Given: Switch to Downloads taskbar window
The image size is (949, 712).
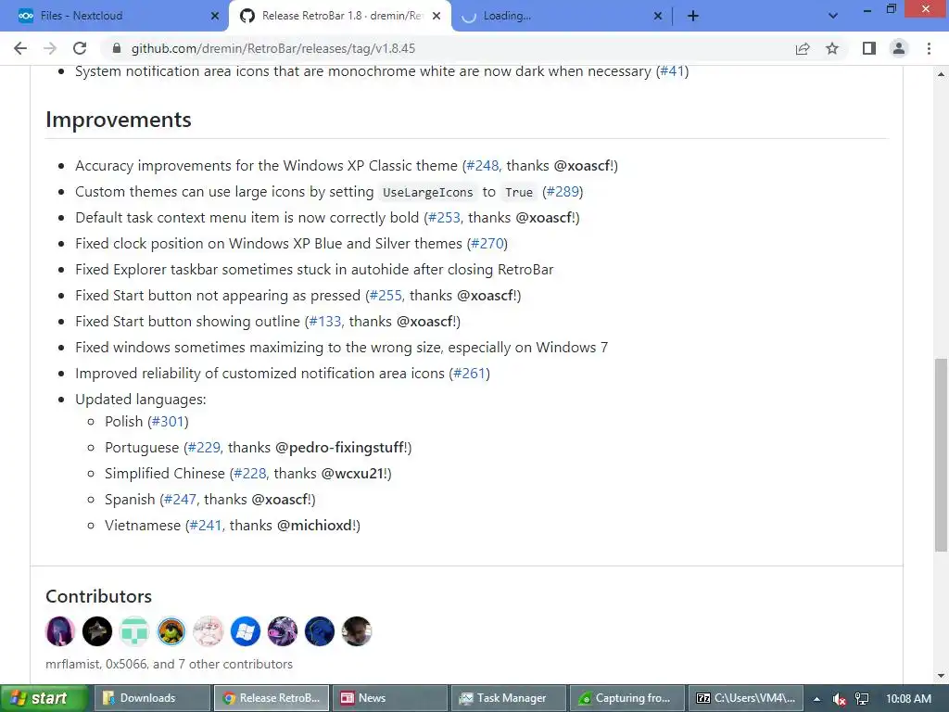Looking at the screenshot, I should [x=153, y=698].
